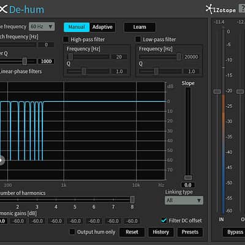This screenshot has width=245, height=245.
Task: Click the Low-pass frequency value 20000
Action: [x=191, y=57]
